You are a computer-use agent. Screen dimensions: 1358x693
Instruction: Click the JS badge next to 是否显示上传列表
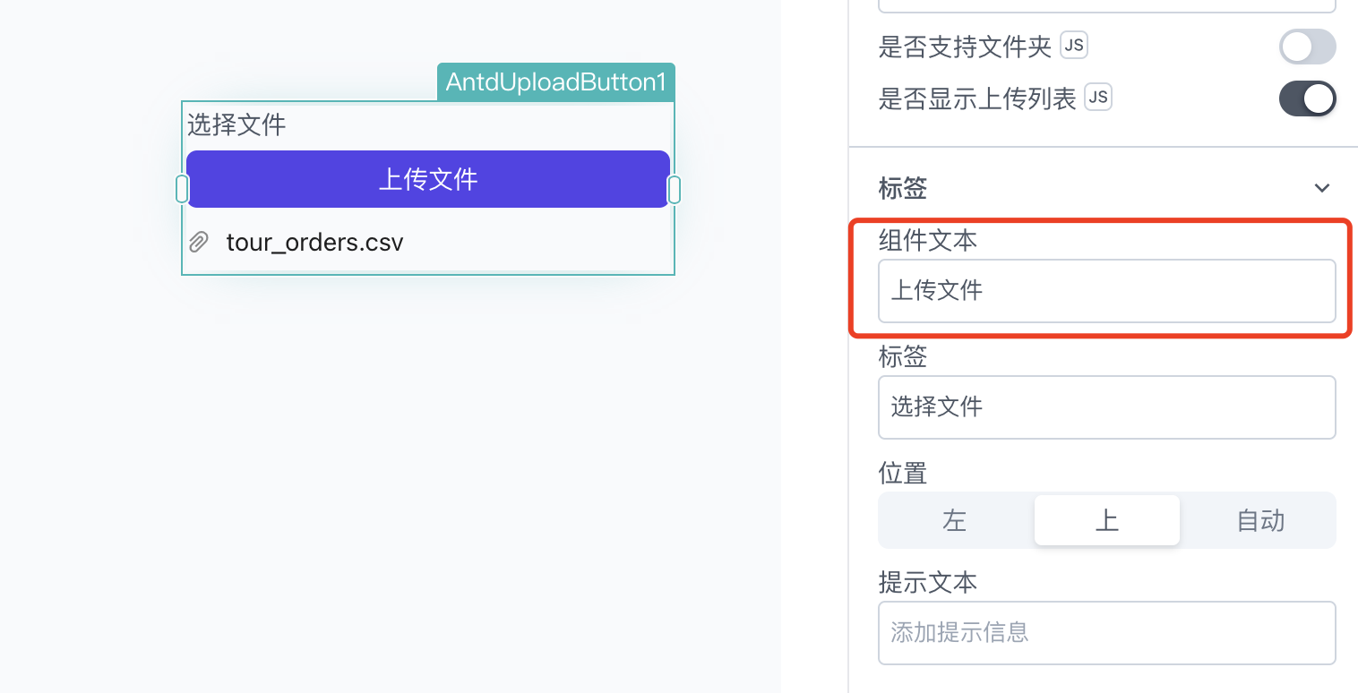1098,97
